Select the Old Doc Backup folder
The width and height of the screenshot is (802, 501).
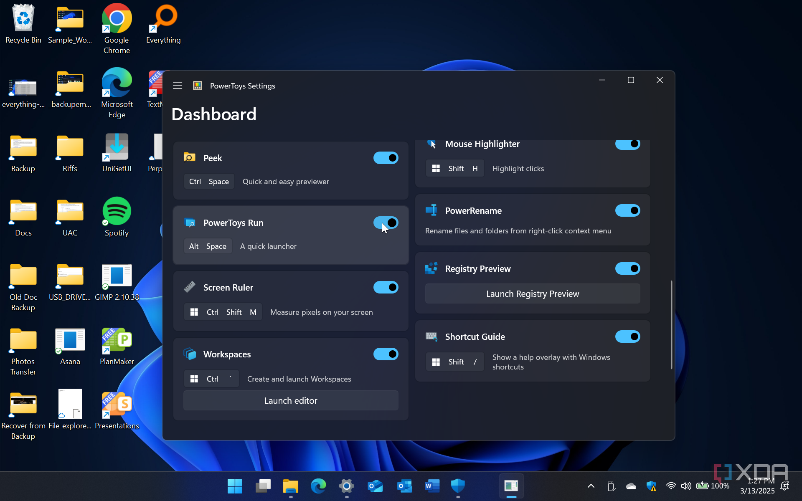click(23, 287)
